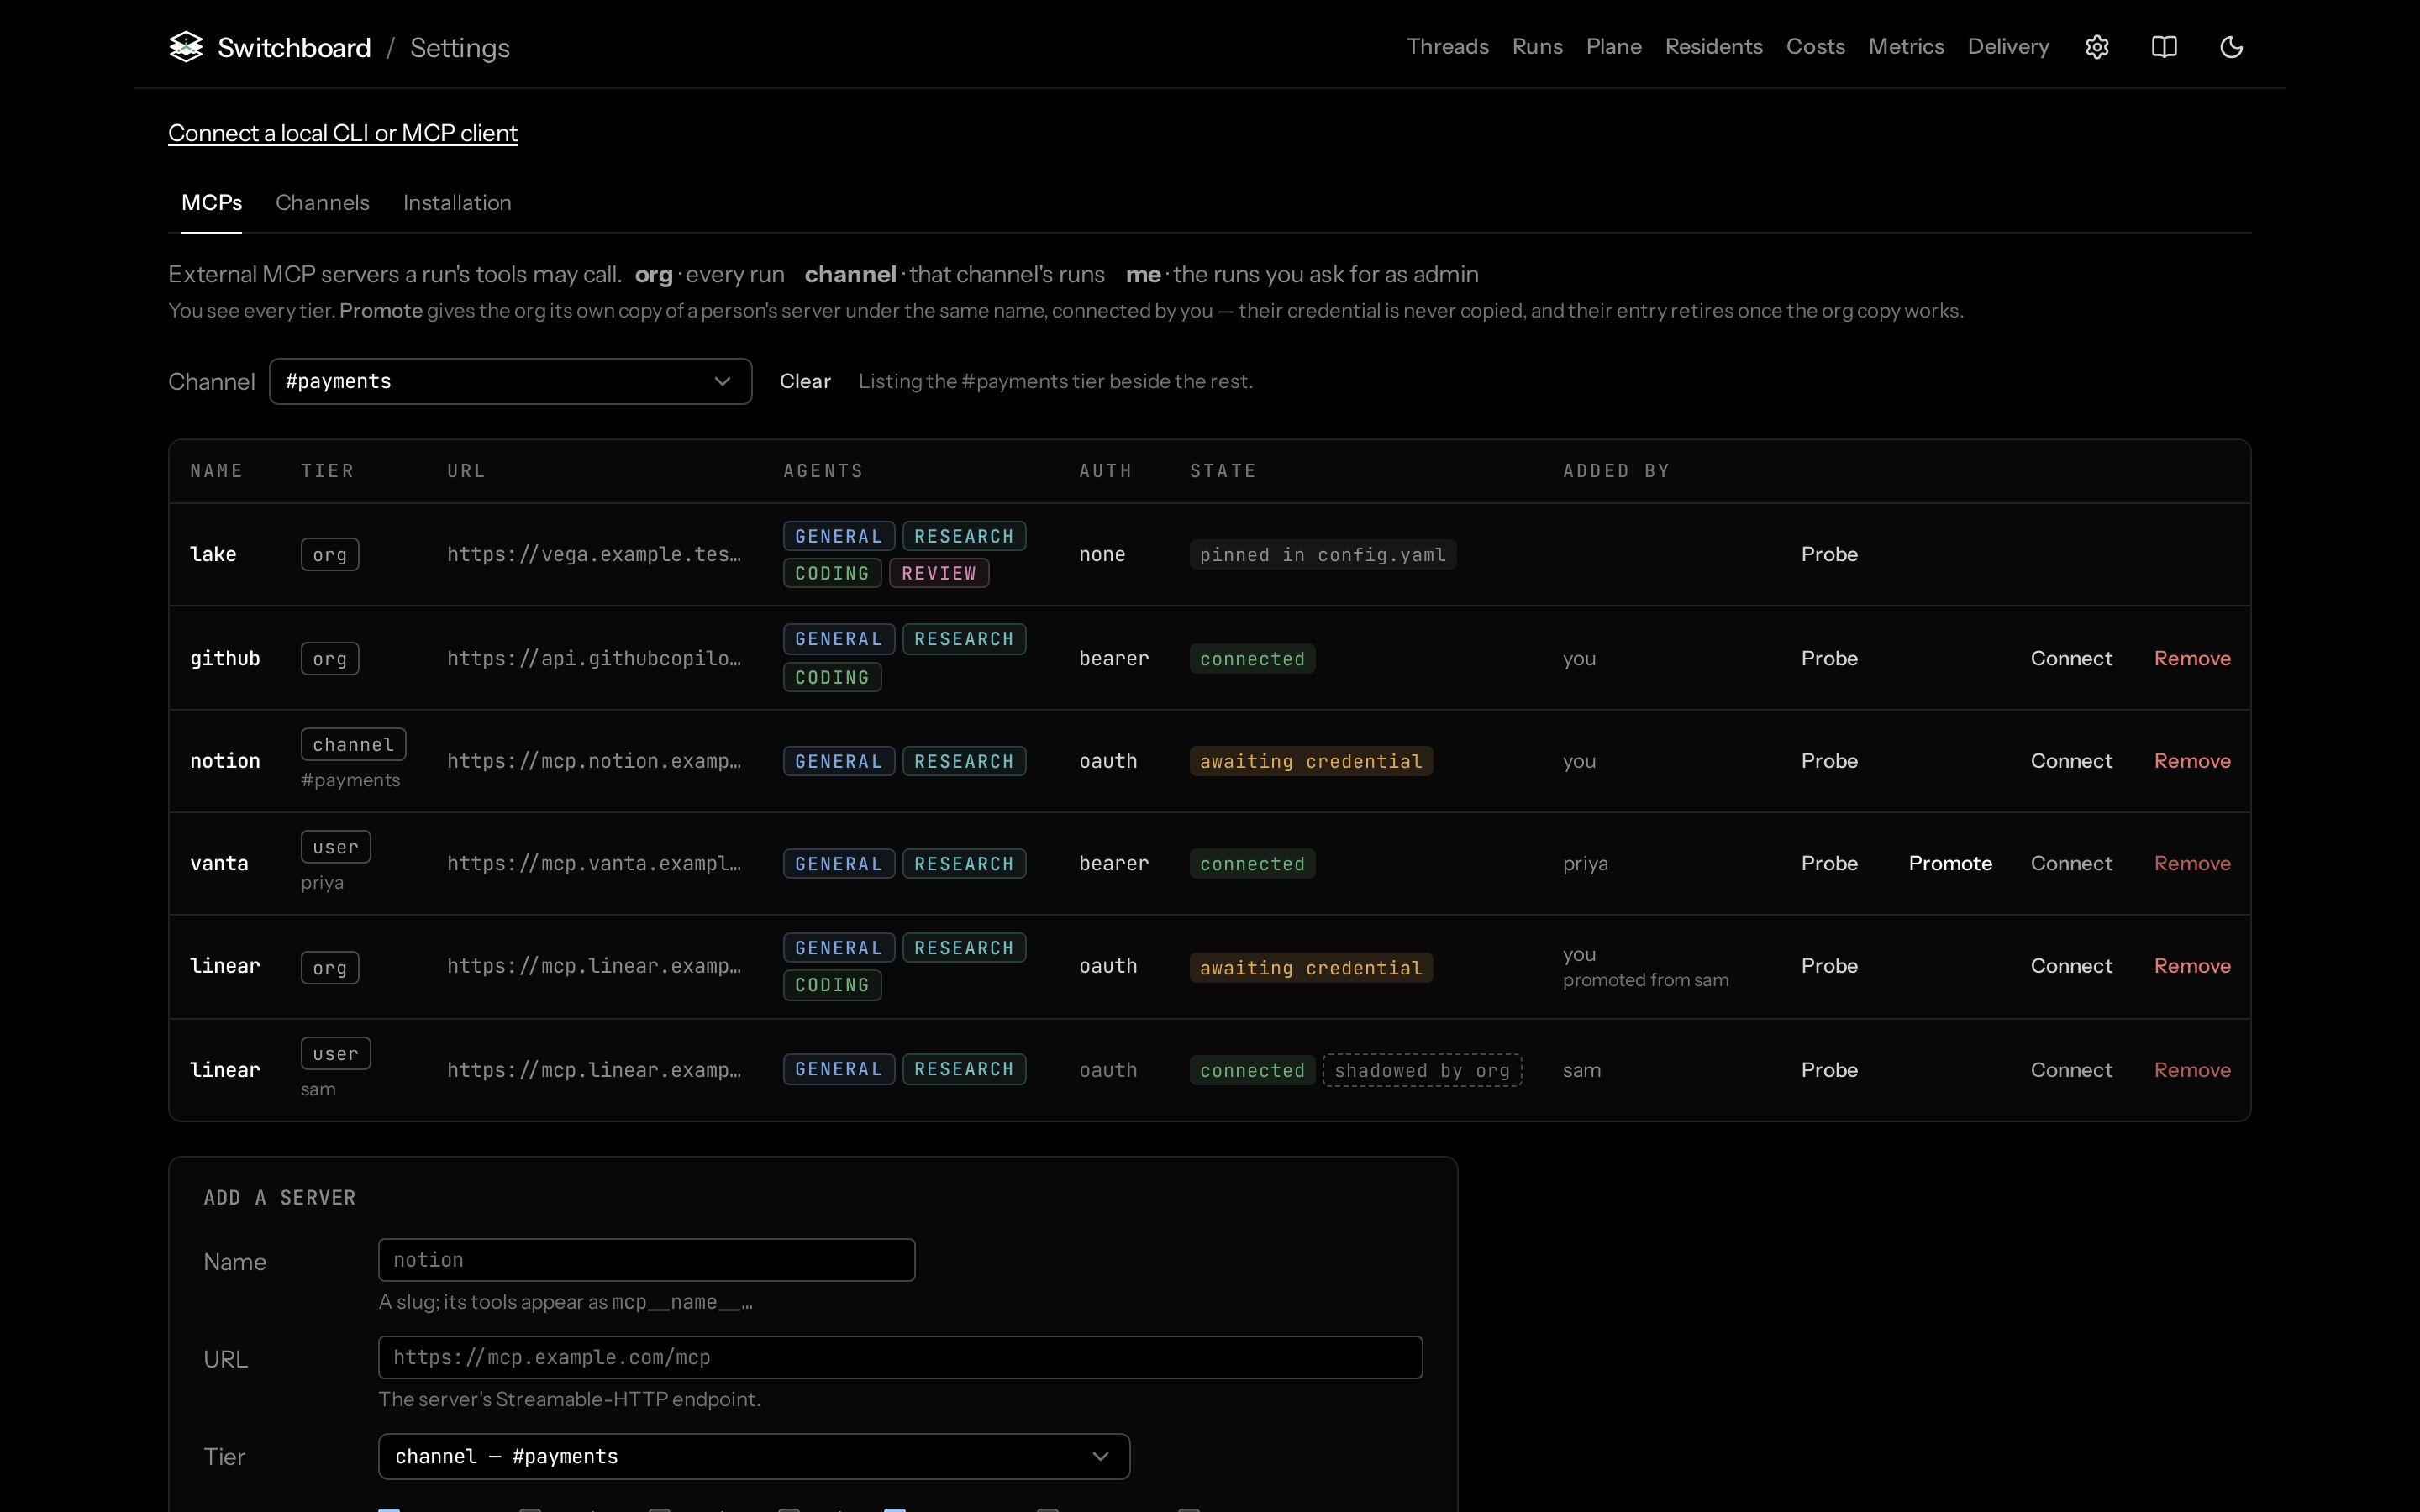The width and height of the screenshot is (2420, 1512).
Task: Remove the github server
Action: pos(2192,658)
